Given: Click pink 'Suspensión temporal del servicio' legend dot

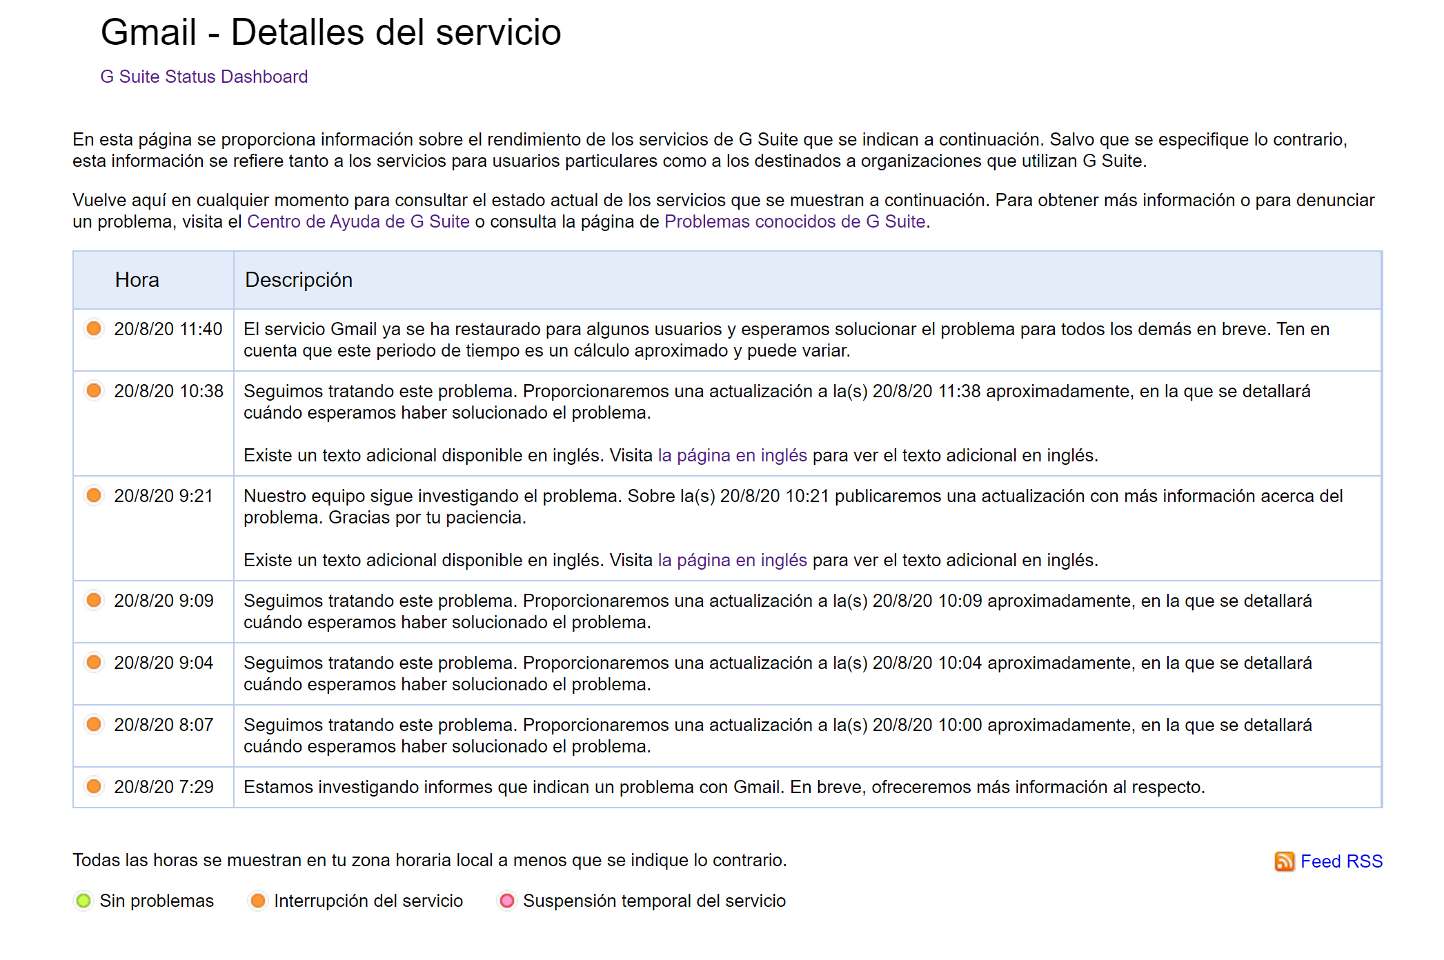Looking at the screenshot, I should click(507, 901).
